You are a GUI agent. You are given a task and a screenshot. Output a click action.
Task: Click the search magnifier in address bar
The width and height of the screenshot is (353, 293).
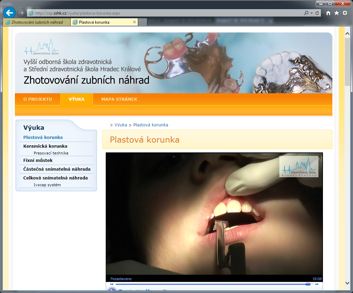pyautogui.click(x=306, y=13)
